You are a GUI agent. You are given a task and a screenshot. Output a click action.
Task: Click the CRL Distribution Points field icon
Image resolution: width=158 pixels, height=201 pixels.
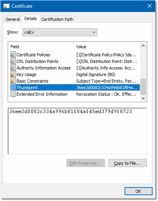(13, 61)
